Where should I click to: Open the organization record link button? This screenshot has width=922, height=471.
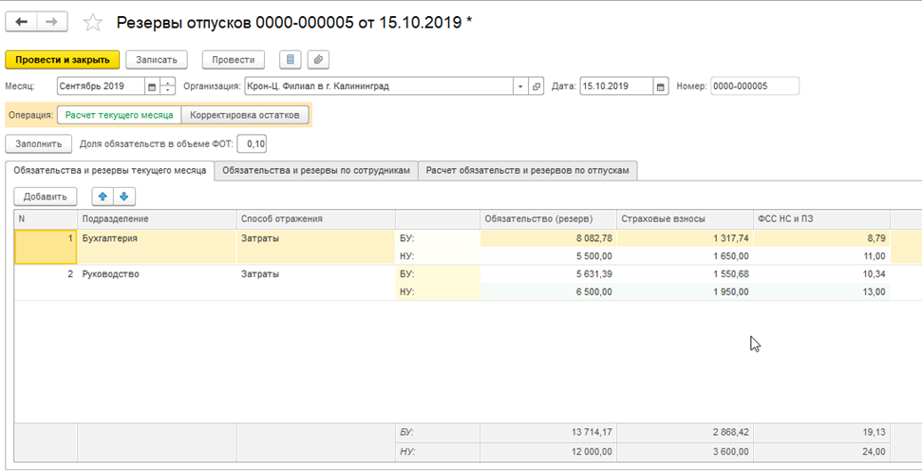(536, 86)
